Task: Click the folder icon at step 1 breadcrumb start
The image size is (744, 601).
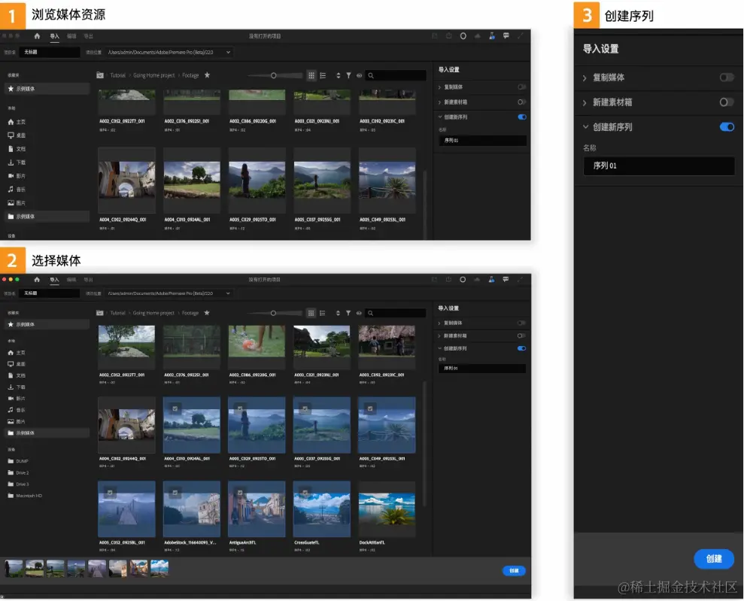Action: pyautogui.click(x=100, y=75)
